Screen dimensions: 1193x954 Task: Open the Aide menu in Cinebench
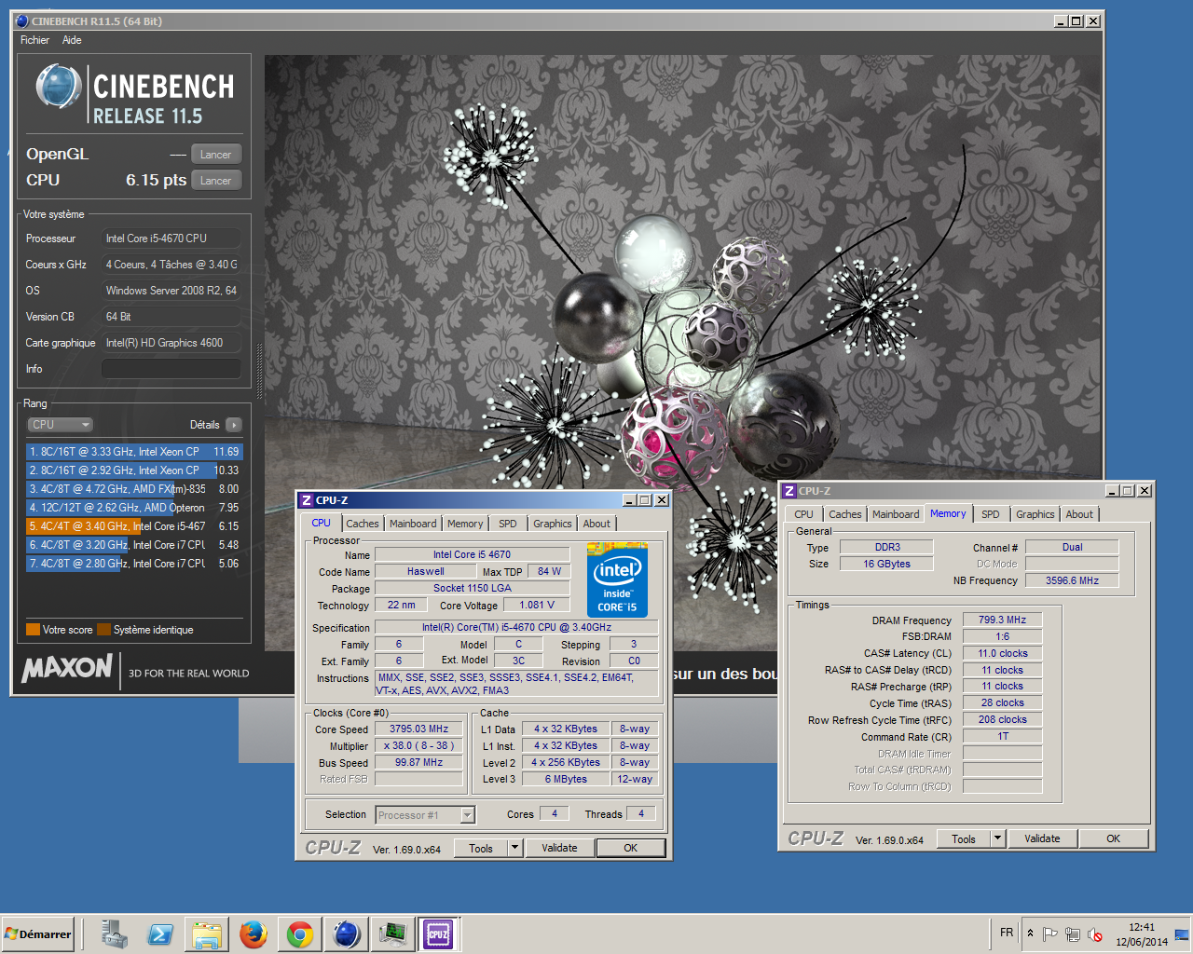72,40
